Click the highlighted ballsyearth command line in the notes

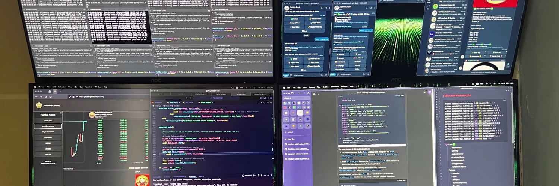[x=472, y=123]
